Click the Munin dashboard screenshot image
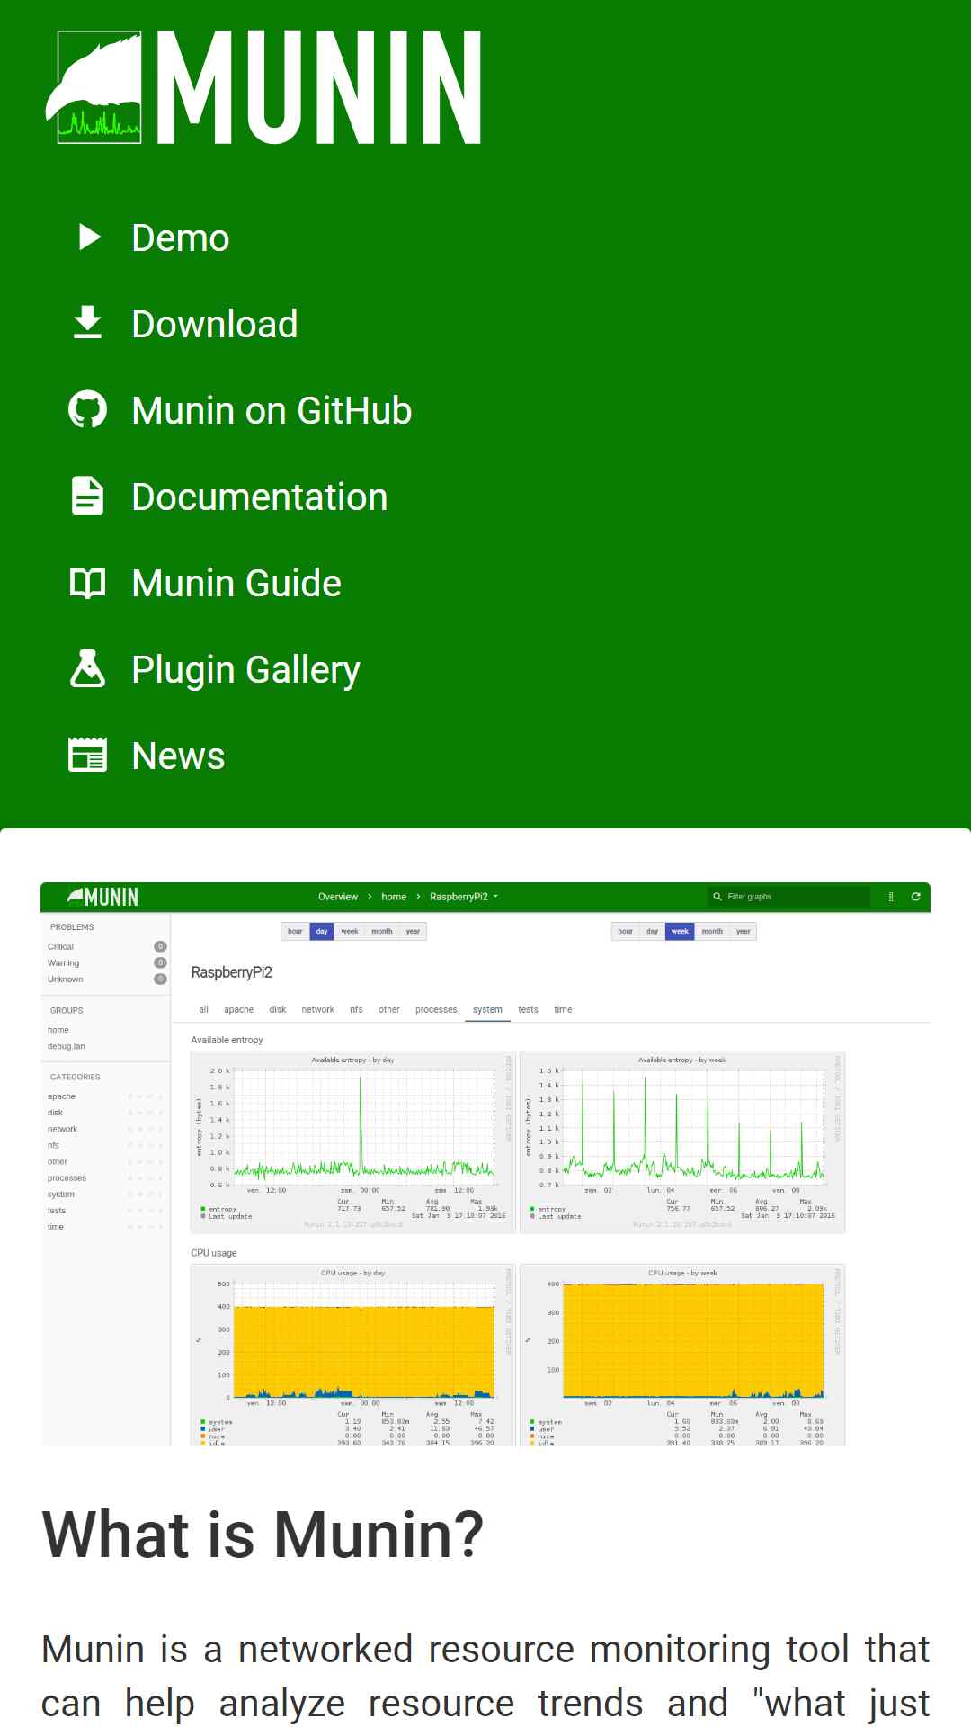Image resolution: width=971 pixels, height=1727 pixels. tap(485, 1165)
